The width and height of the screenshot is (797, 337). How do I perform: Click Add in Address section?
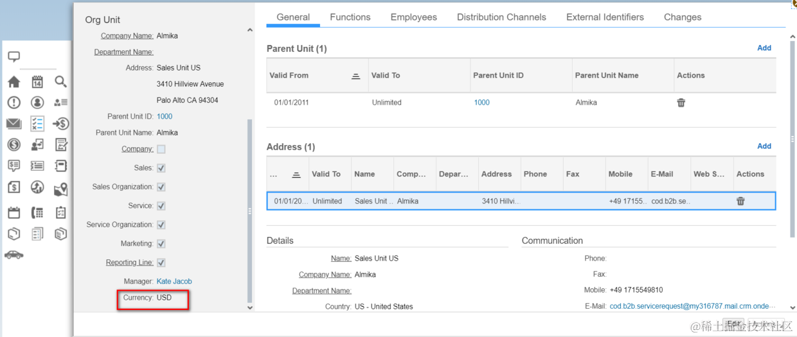click(x=764, y=146)
